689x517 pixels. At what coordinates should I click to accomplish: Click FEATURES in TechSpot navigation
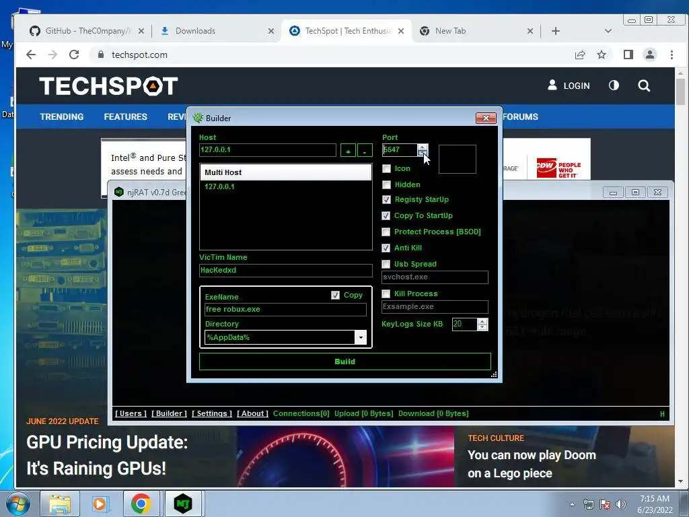[126, 116]
